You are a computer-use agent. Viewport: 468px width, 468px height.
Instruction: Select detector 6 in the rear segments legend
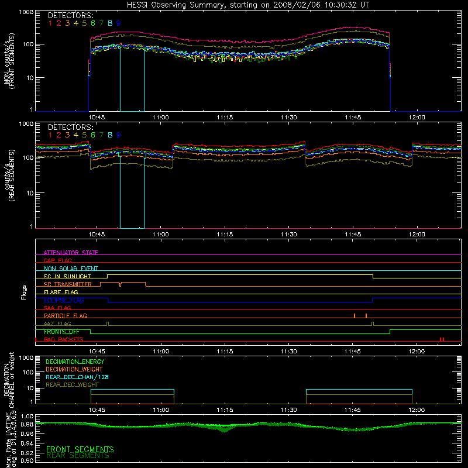point(93,135)
